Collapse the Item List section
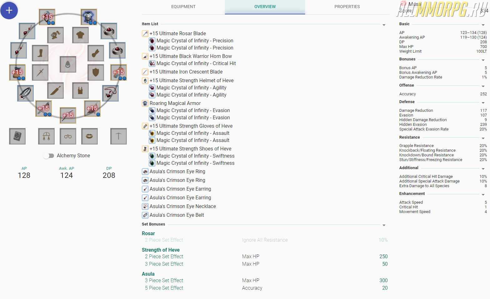Image resolution: width=490 pixels, height=299 pixels. (x=384, y=25)
